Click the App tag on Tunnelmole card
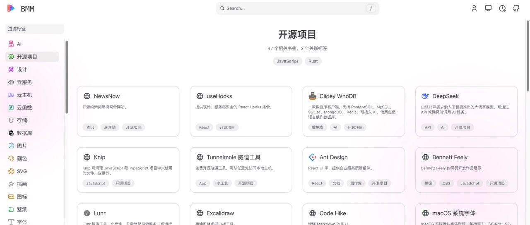This screenshot has height=225, width=530. pyautogui.click(x=202, y=183)
